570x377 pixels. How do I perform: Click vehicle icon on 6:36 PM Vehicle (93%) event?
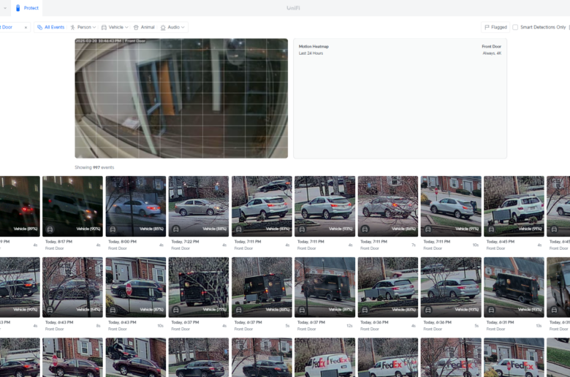428,310
